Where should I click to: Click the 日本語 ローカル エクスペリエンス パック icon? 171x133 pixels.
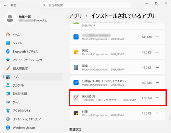(76, 83)
